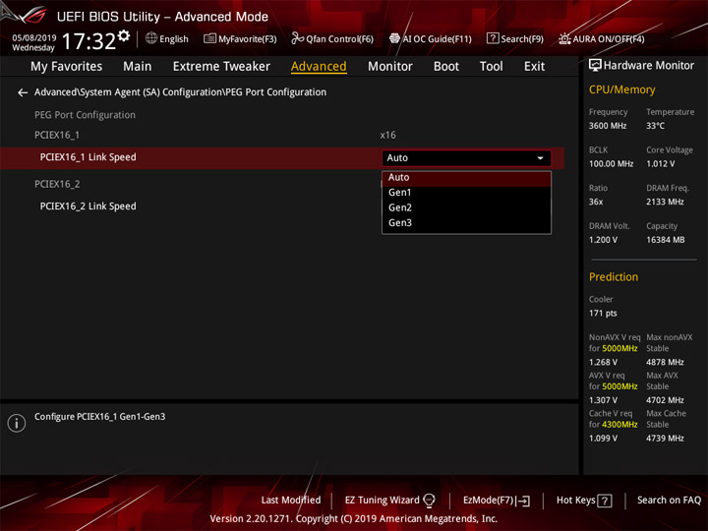Image resolution: width=708 pixels, height=531 pixels.
Task: Click the PCIEX16_2 label
Action: click(x=57, y=184)
